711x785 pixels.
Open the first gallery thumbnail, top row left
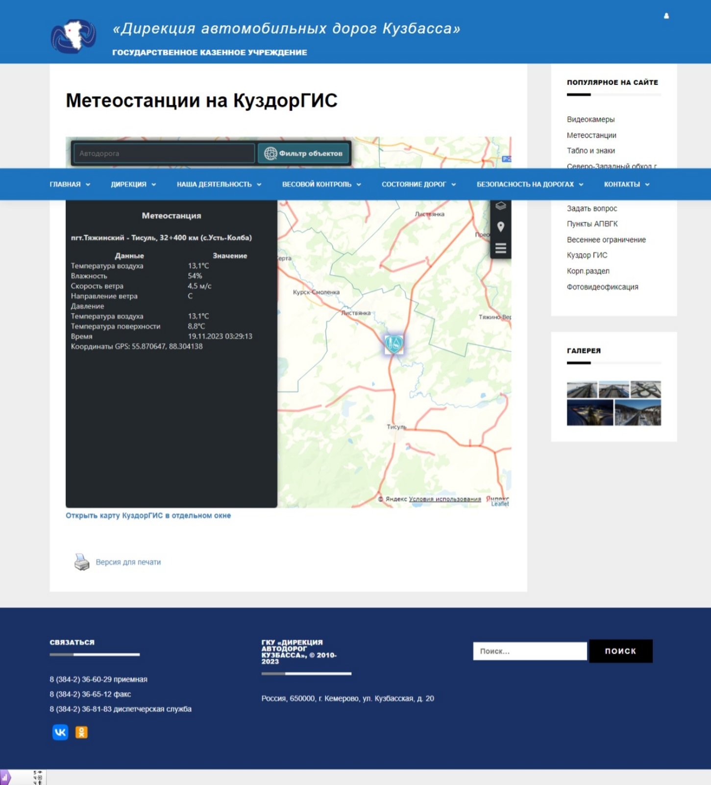(582, 390)
